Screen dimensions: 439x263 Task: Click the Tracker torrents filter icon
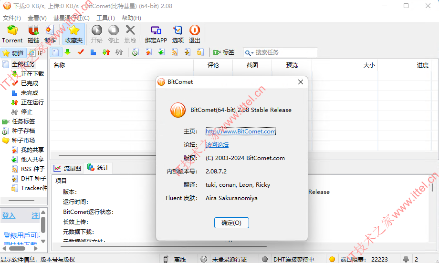click(200, 52)
